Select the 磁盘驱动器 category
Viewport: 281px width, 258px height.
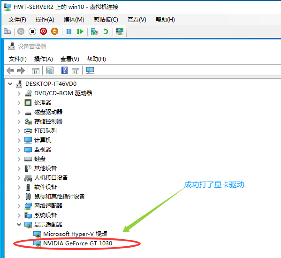pyautogui.click(x=48, y=112)
